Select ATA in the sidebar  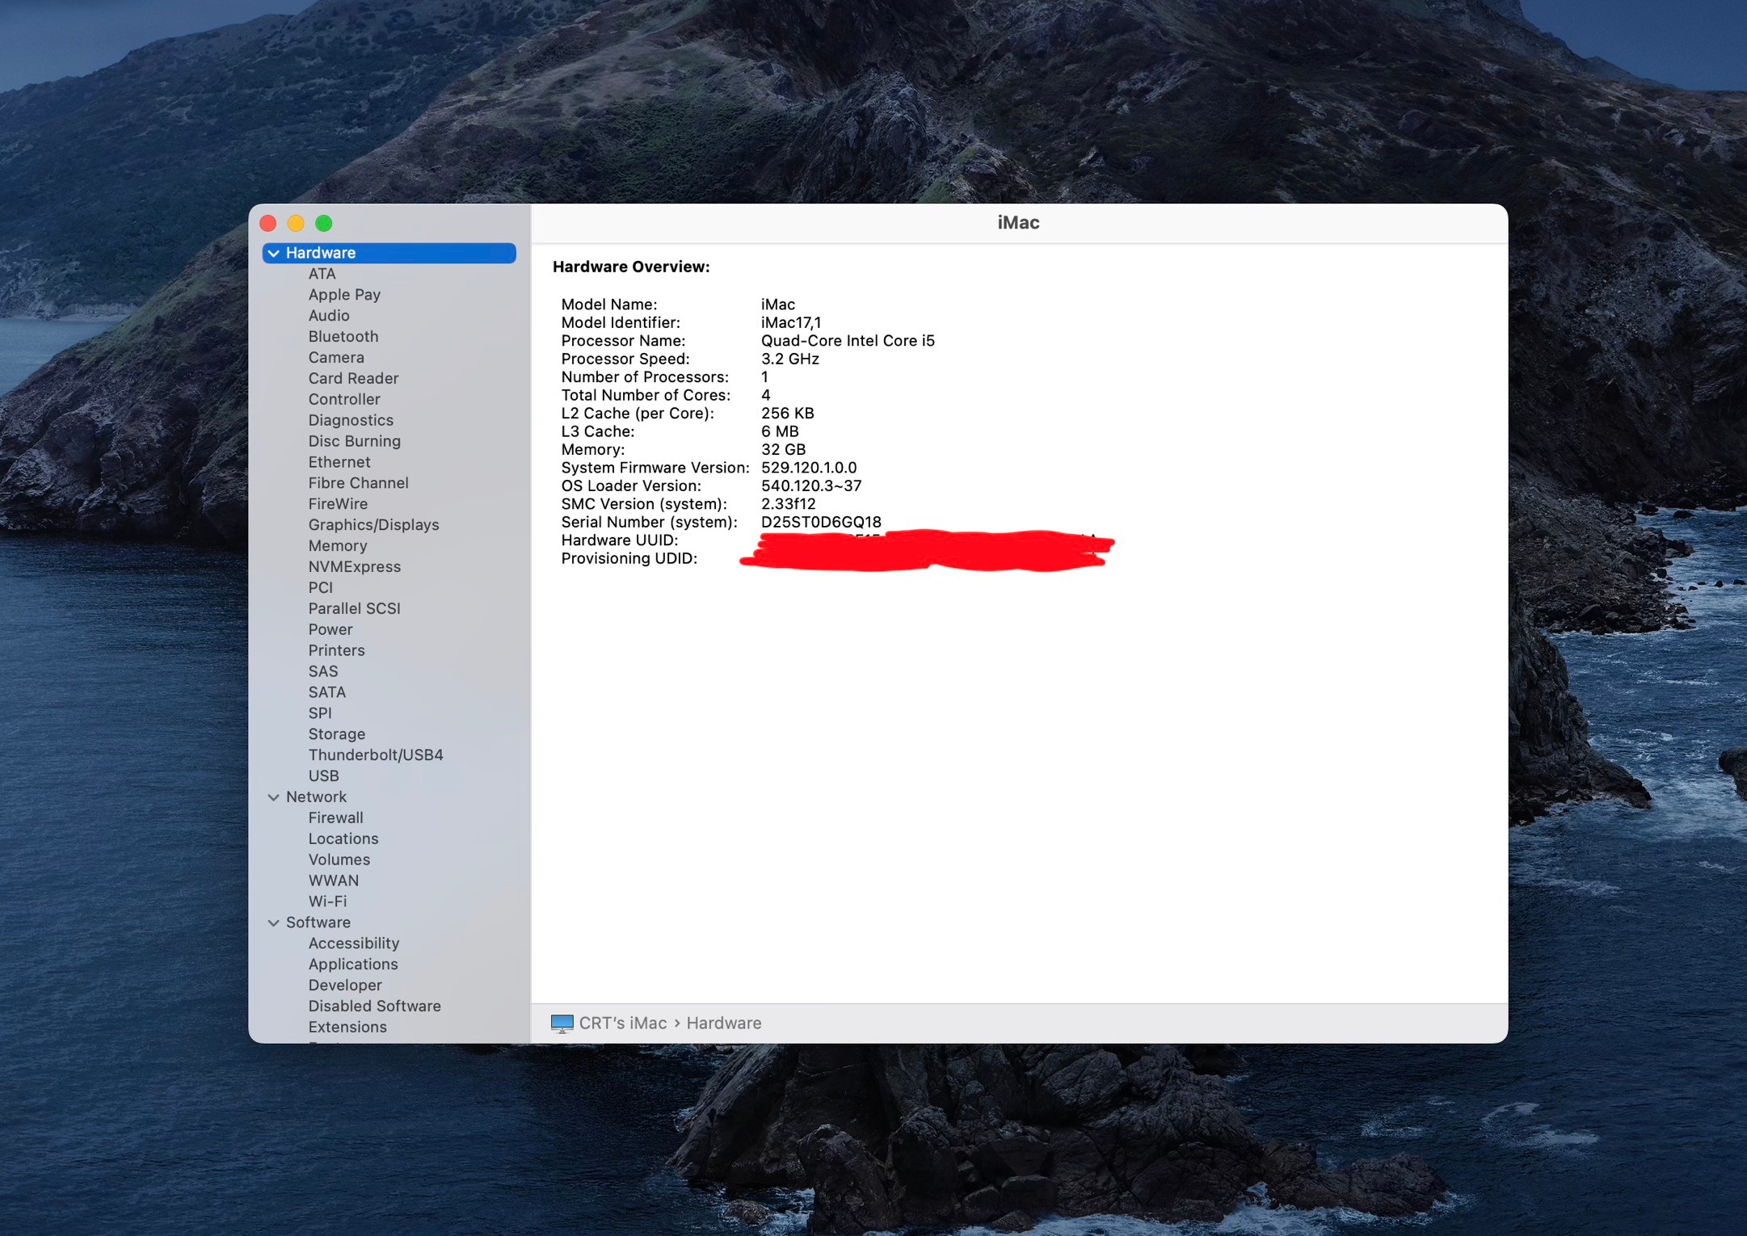(322, 274)
